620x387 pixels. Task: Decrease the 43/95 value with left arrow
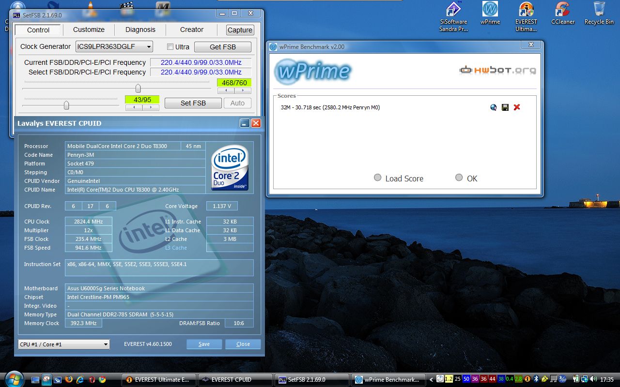coord(134,107)
